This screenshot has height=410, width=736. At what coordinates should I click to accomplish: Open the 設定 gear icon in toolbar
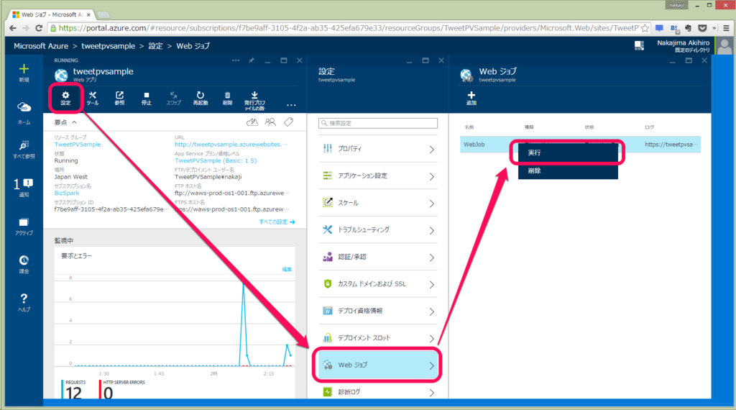[65, 98]
